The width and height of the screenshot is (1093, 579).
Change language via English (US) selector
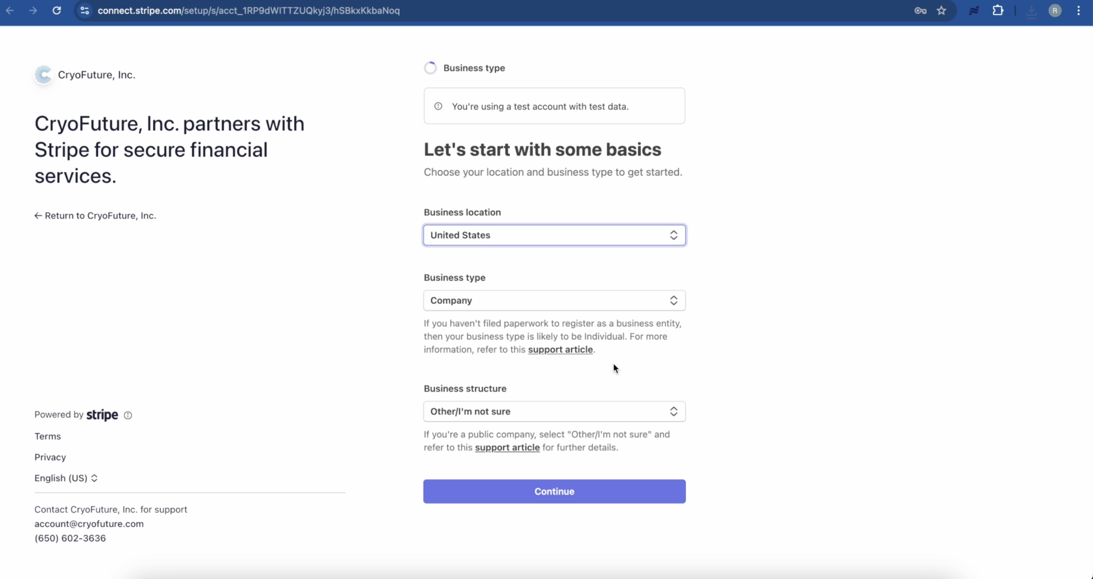point(66,478)
